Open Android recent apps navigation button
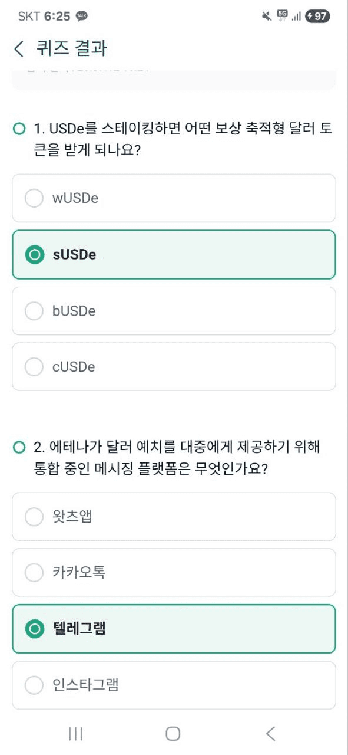The height and width of the screenshot is (755, 348). tap(75, 733)
